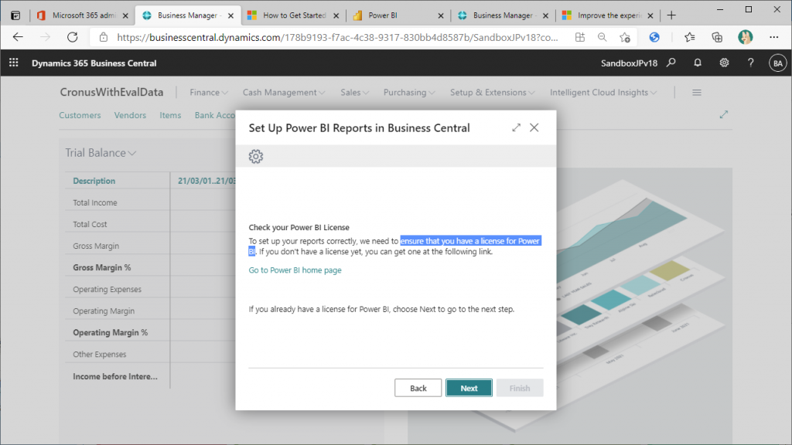Open a new browser tab
The image size is (792, 445).
tap(671, 15)
